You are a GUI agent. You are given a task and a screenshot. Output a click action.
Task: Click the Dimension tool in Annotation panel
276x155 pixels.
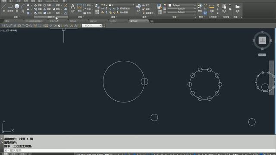tap(79, 8)
